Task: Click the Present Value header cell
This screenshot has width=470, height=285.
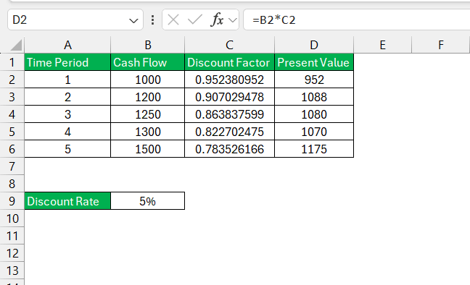Action: 314,62
